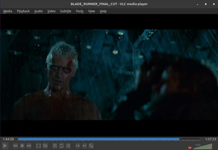Open the View menu

coord(91,11)
